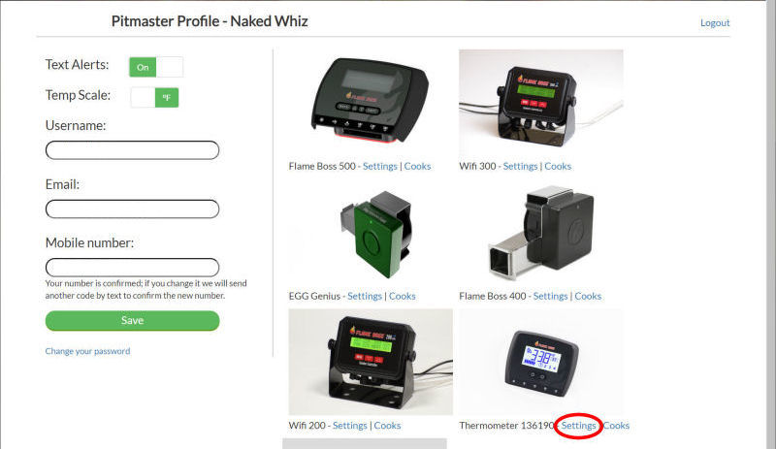Click the Email input field

[x=132, y=208]
